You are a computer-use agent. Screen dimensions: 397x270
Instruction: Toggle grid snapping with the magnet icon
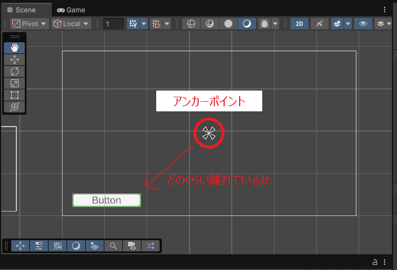tap(156, 24)
